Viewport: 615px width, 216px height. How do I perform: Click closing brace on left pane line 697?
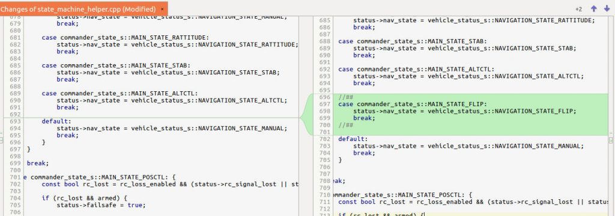(28, 149)
